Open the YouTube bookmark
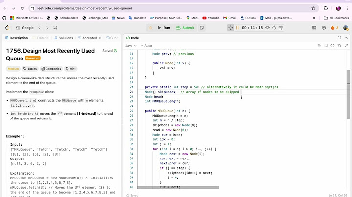Screen dimensions: 352x197 point(211,18)
